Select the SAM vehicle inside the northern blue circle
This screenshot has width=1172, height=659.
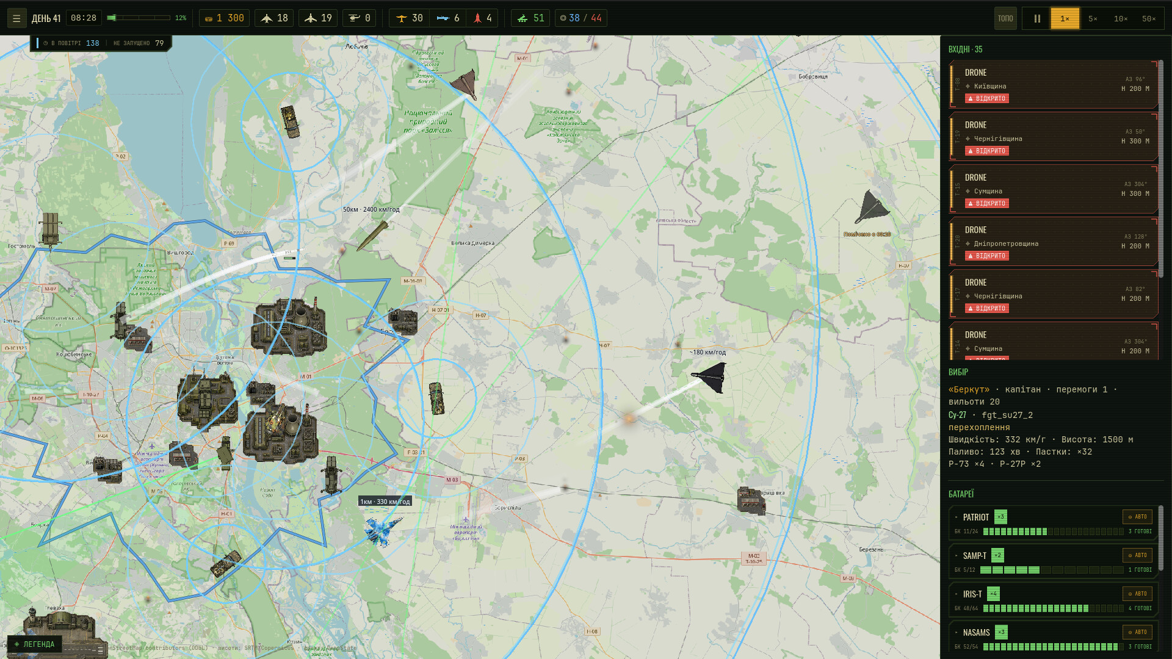[x=290, y=121]
